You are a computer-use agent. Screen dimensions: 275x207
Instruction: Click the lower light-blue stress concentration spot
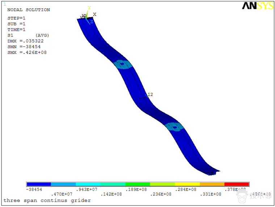tap(175, 127)
